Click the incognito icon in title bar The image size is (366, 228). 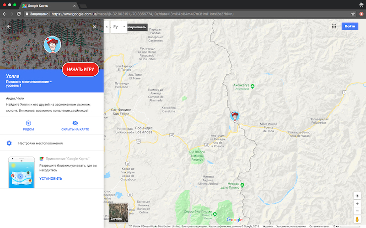click(x=361, y=5)
